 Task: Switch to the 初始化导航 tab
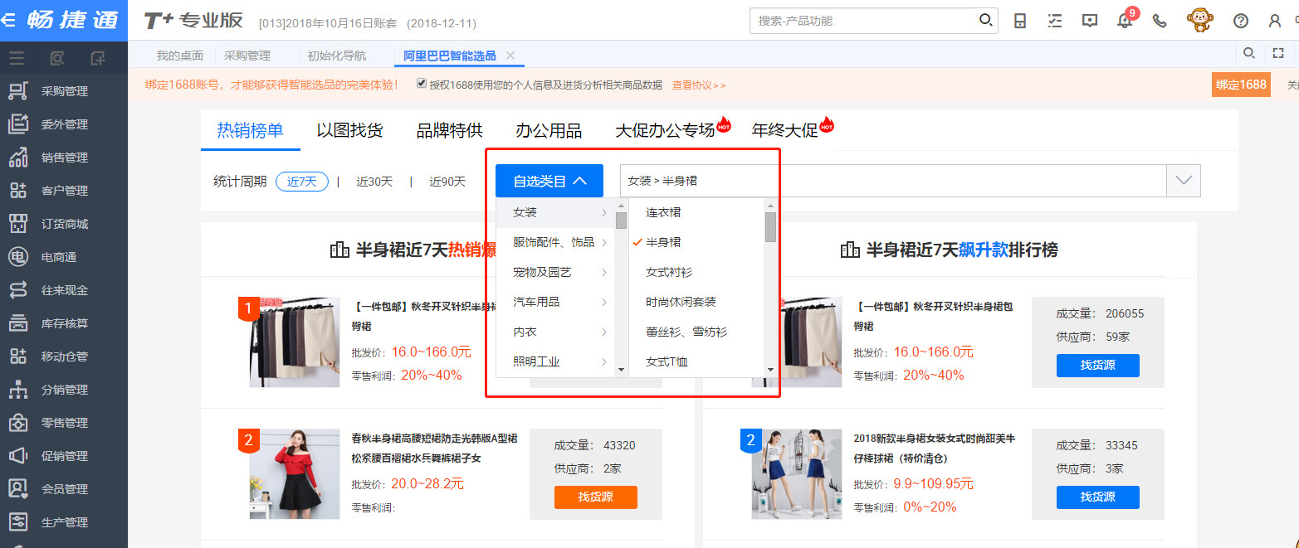click(x=336, y=56)
